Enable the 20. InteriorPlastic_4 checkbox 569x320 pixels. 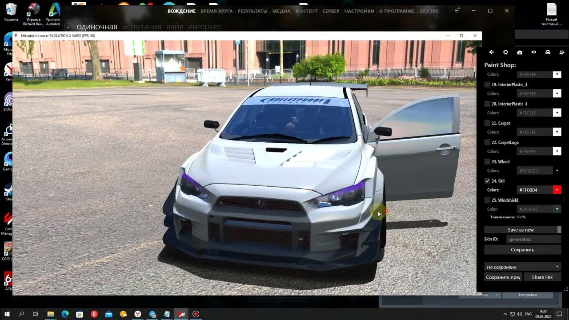487,104
